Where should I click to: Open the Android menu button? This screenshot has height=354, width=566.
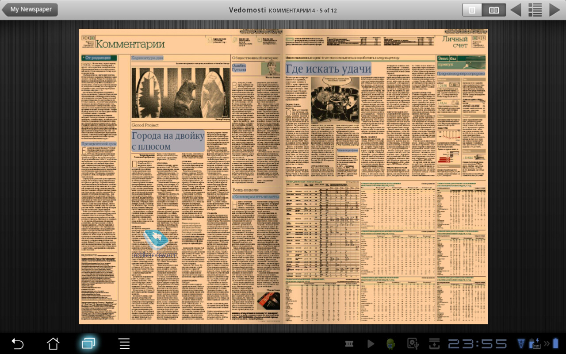coord(124,343)
